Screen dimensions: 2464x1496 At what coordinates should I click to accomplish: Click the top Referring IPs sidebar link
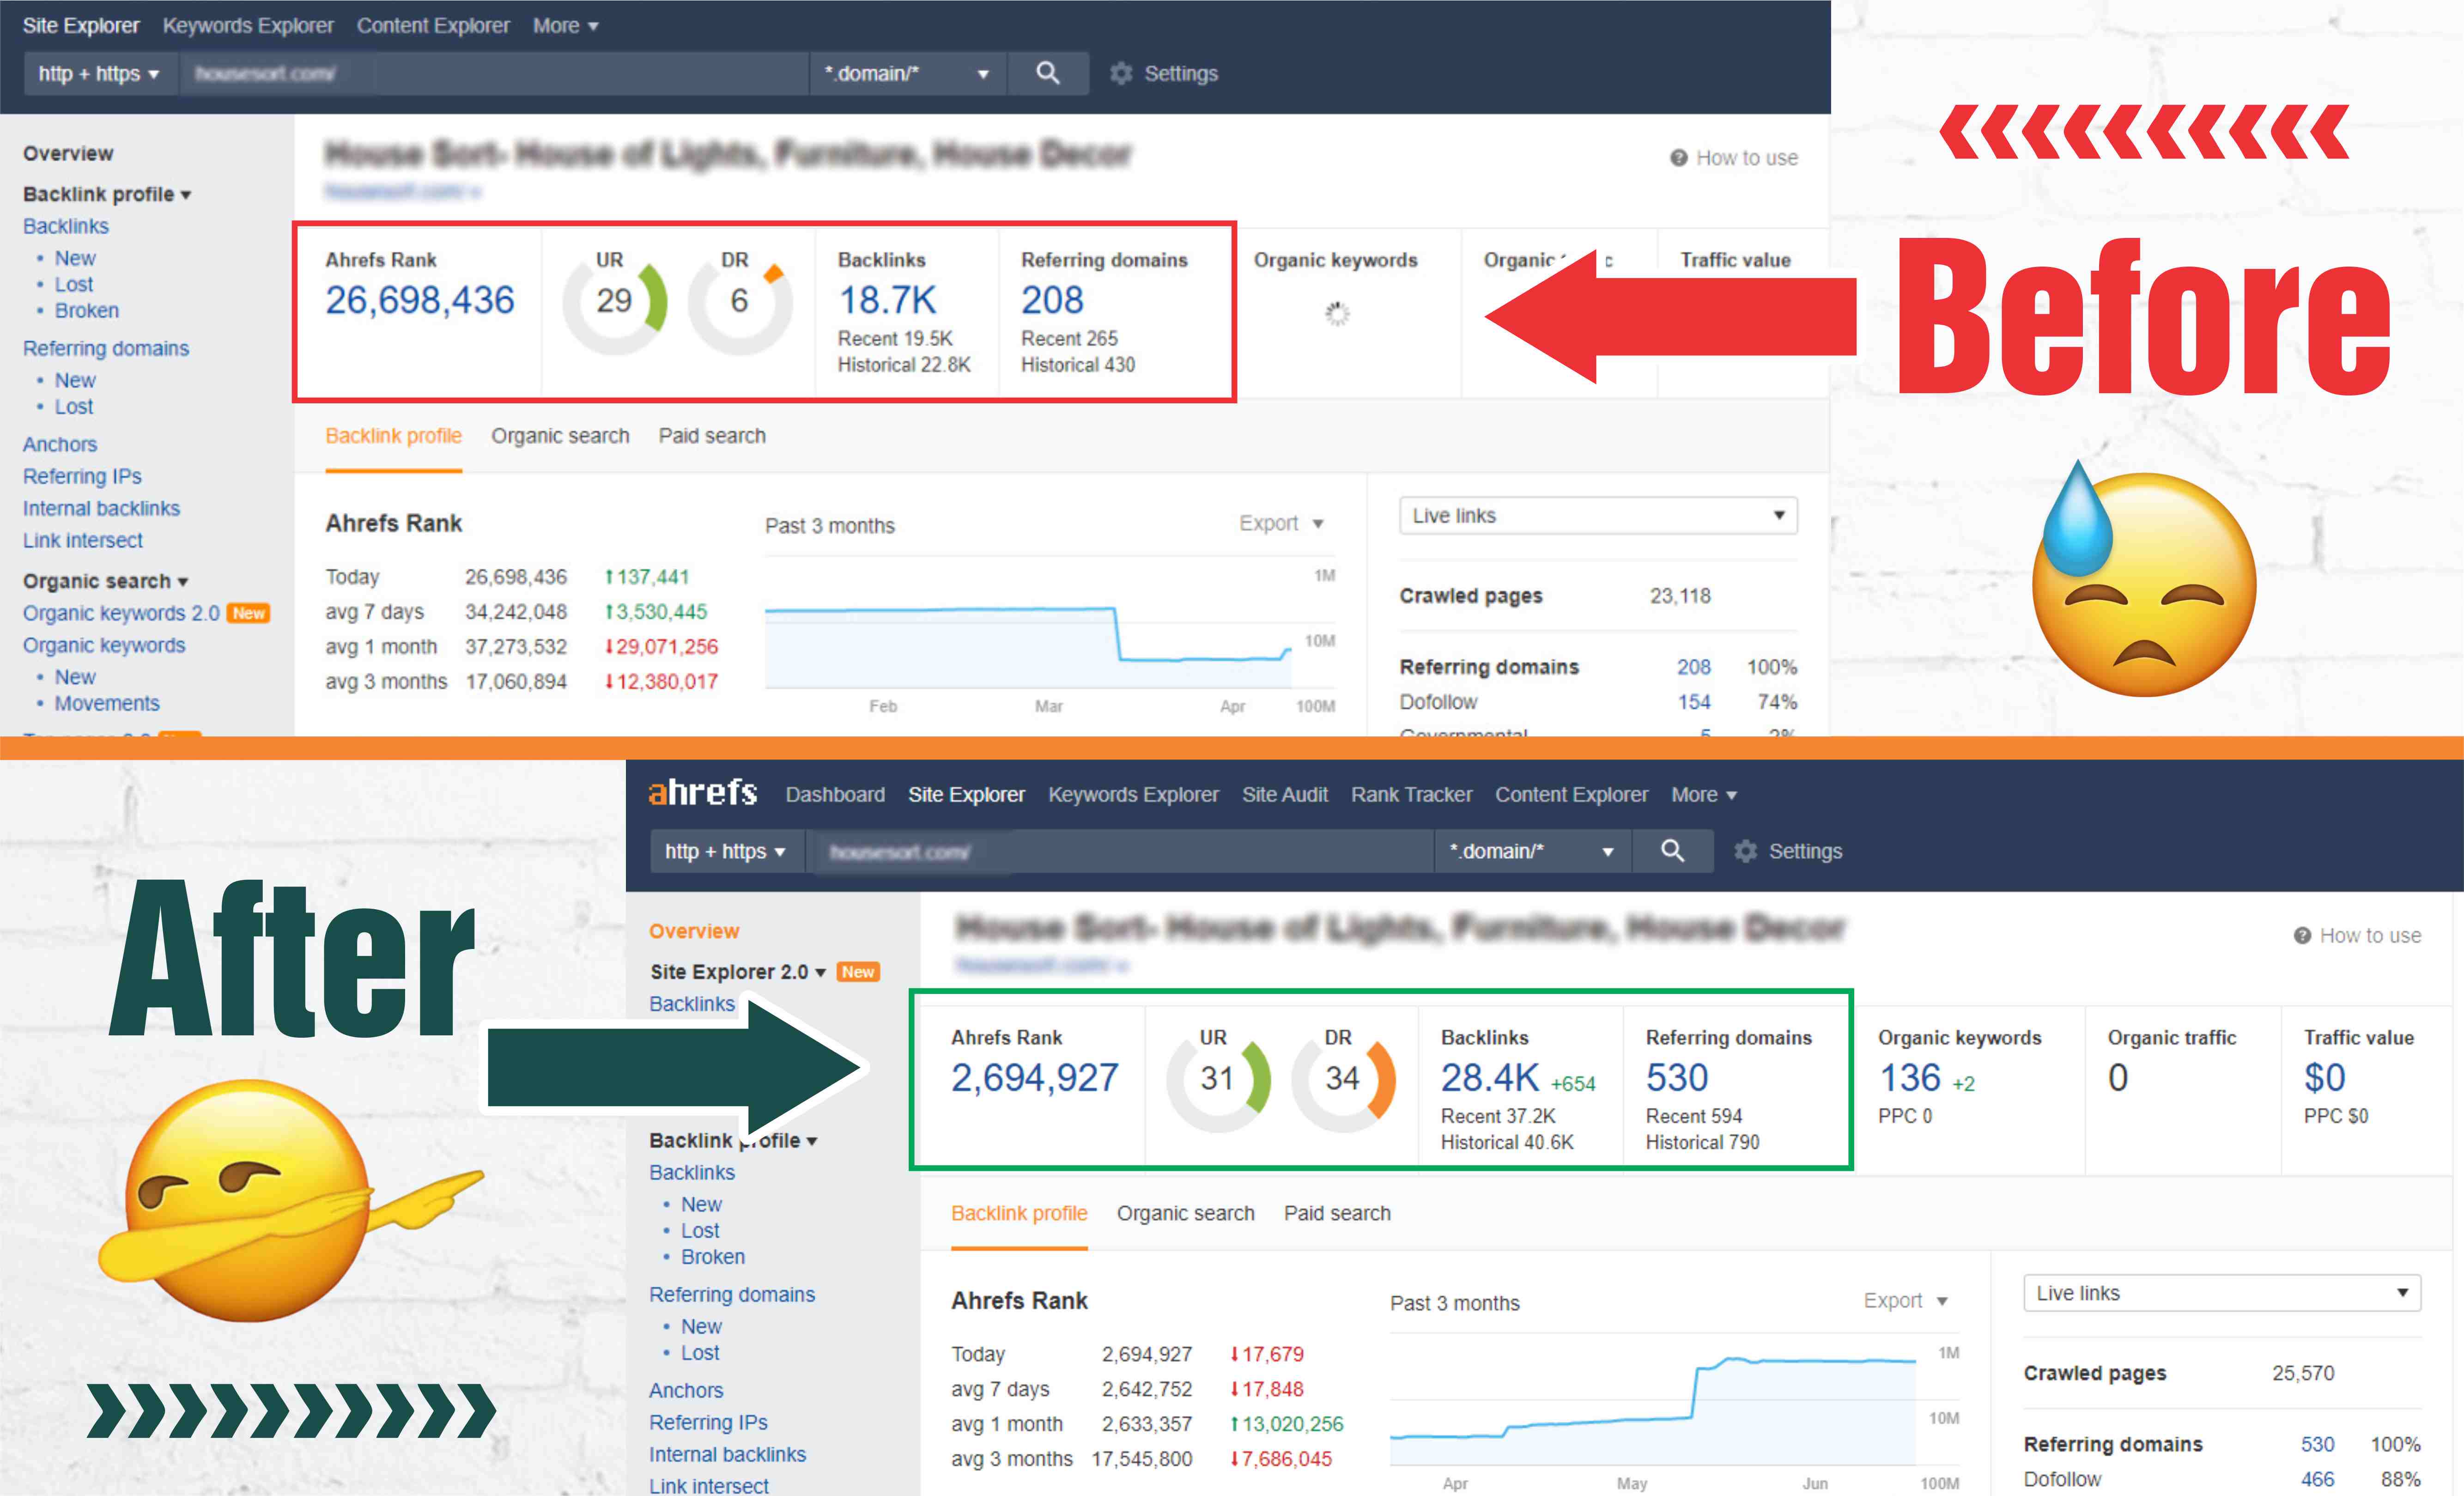pyautogui.click(x=82, y=476)
